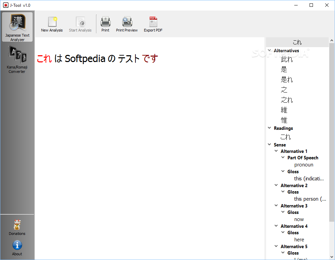The height and width of the screenshot is (260, 335).
Task: Collapse the Readings tree section
Action: [x=269, y=128]
